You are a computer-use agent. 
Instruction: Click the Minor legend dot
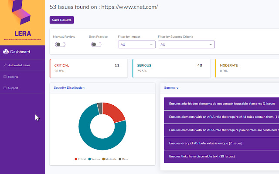(x=121, y=159)
